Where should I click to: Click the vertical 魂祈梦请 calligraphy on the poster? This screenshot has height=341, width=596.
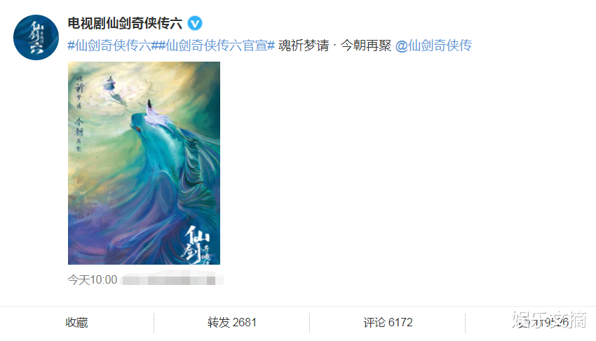(x=79, y=92)
